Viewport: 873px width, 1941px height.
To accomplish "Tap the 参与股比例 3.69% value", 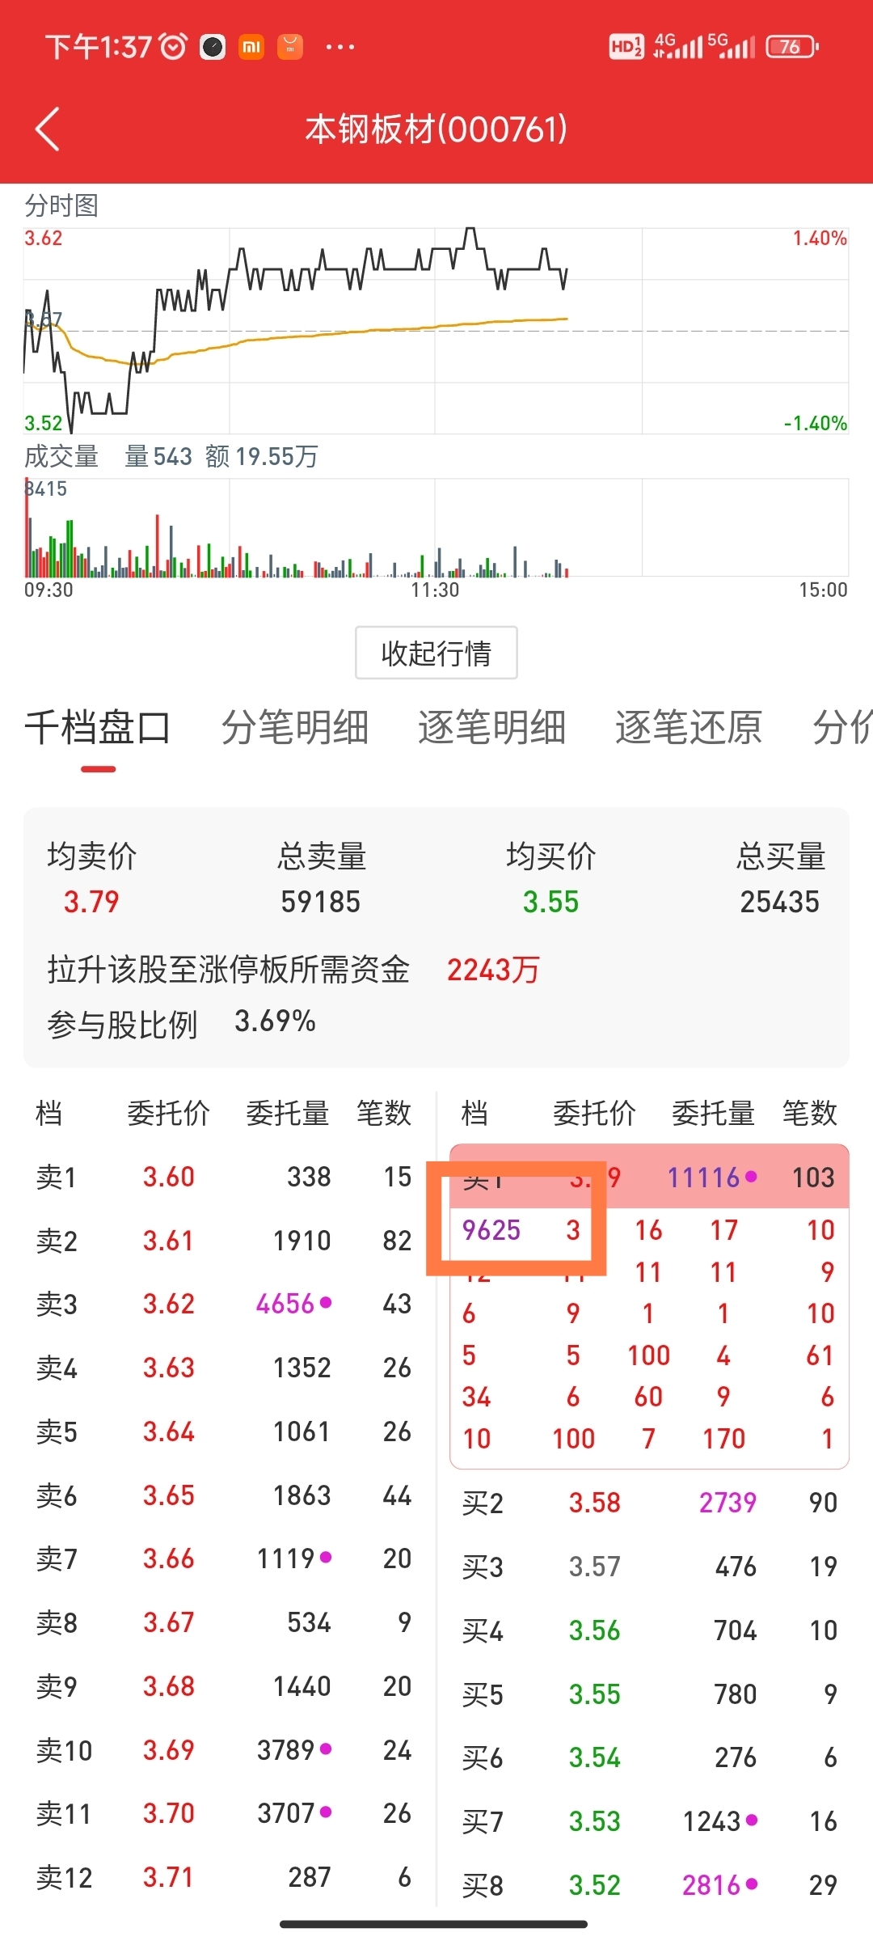I will pos(275,1021).
